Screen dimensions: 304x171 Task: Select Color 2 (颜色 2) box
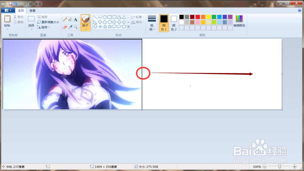pos(174,23)
